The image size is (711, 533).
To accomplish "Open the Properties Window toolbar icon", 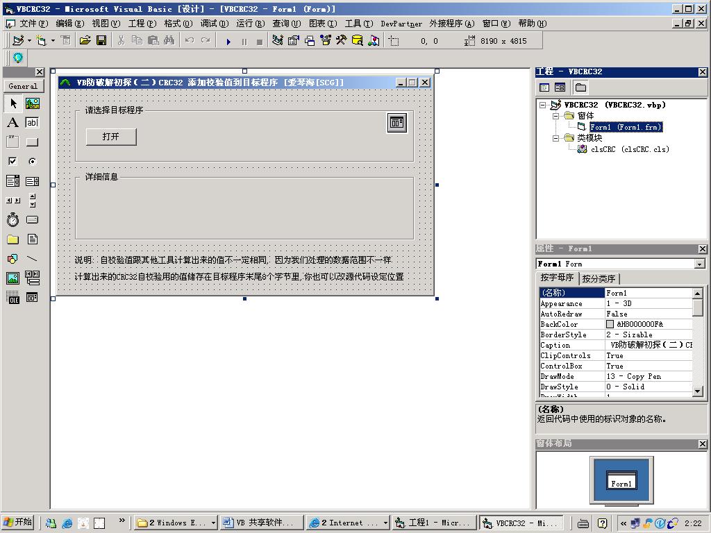I will coord(294,41).
